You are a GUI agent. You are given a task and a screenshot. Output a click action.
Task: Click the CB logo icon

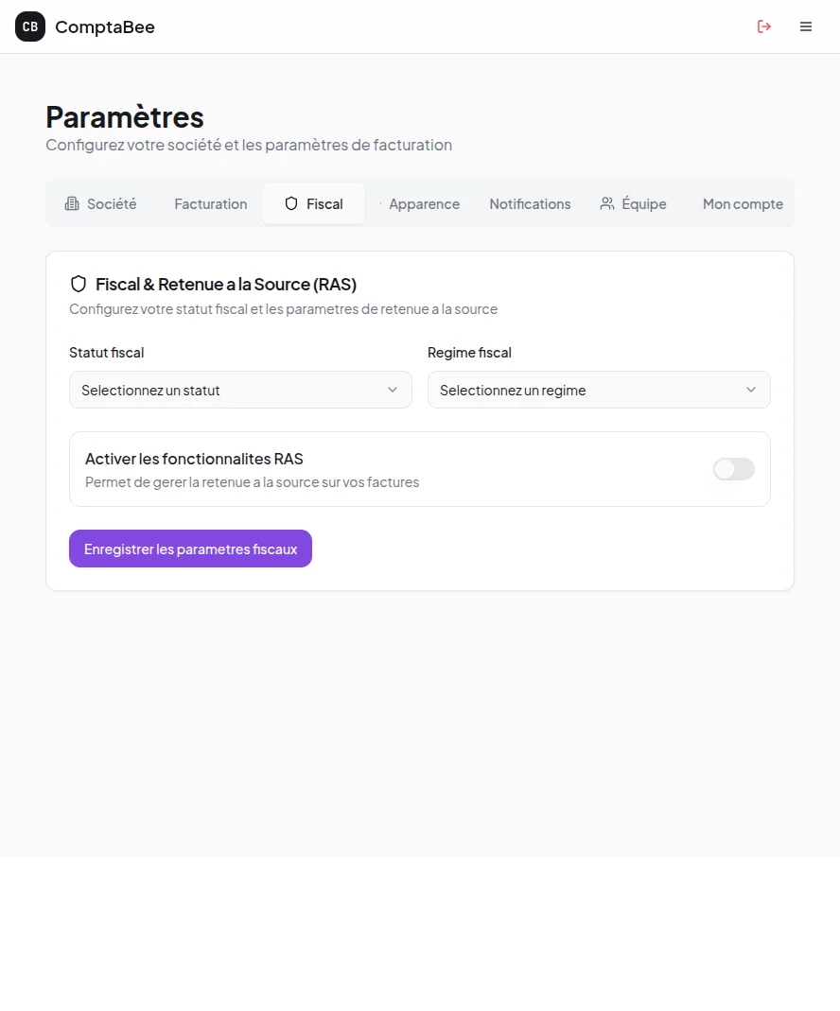[30, 26]
